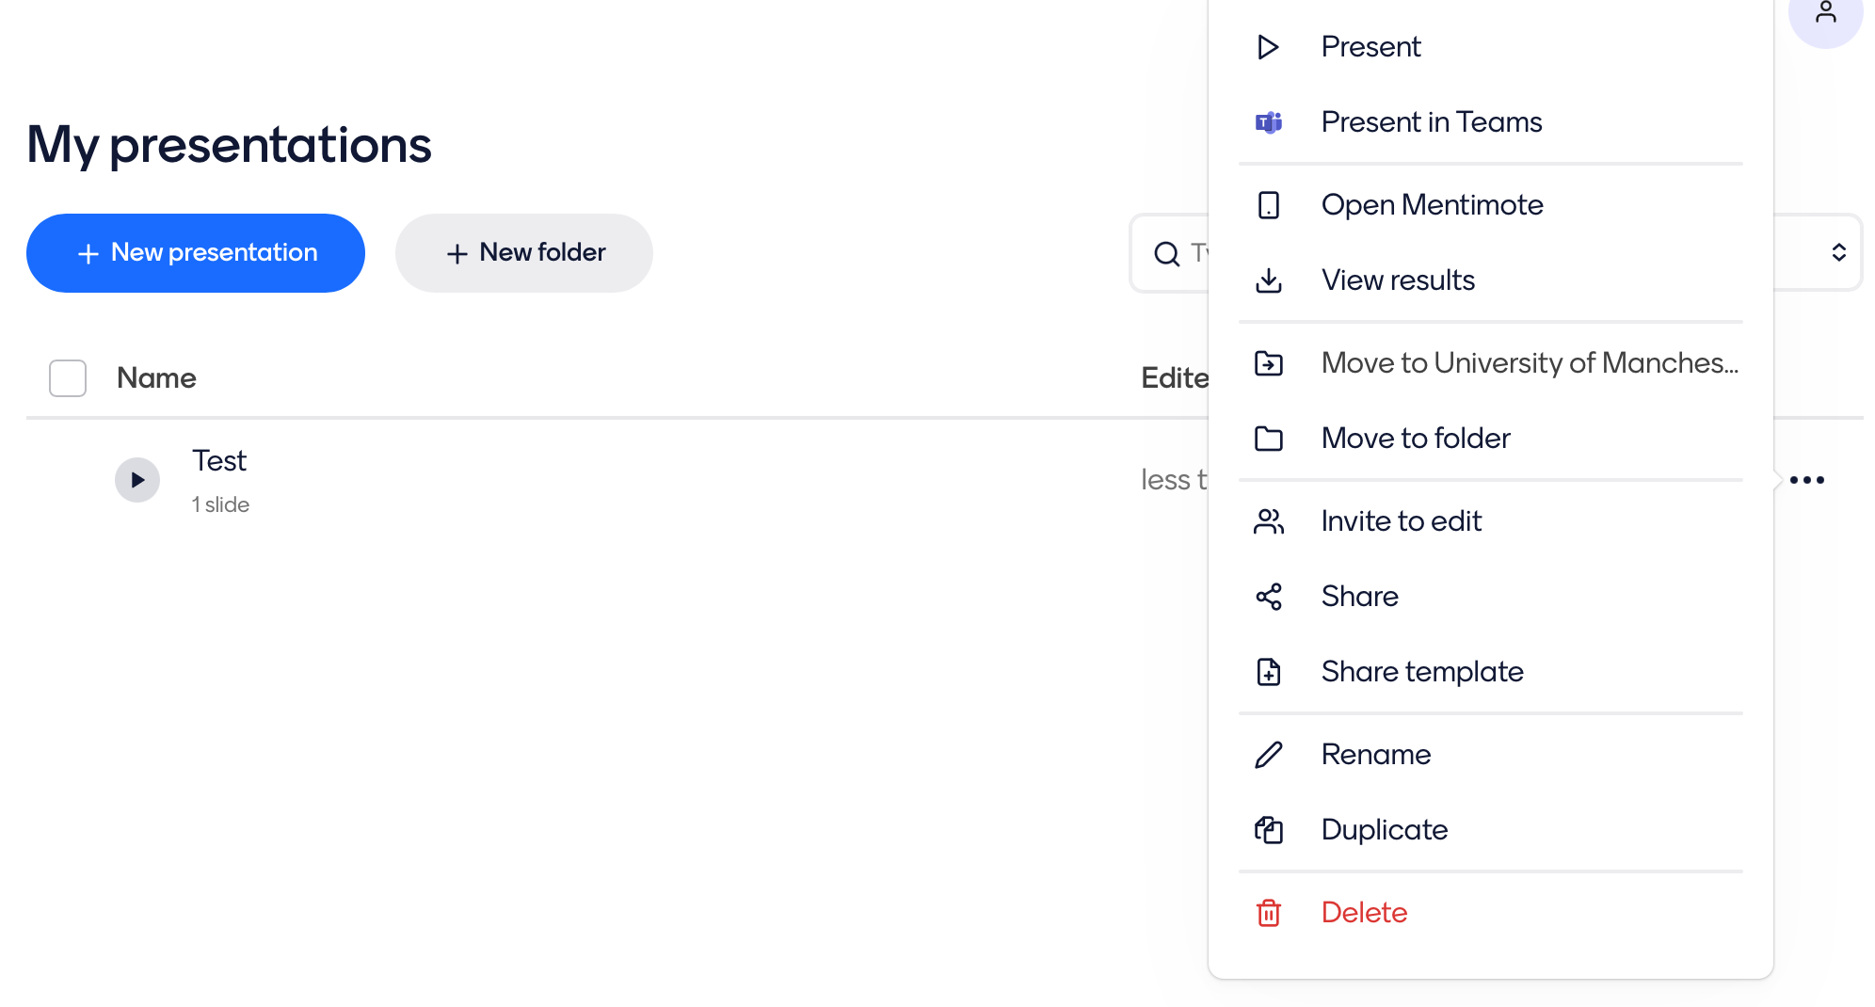Create a New presentation
The width and height of the screenshot is (1875, 1007).
tap(196, 253)
